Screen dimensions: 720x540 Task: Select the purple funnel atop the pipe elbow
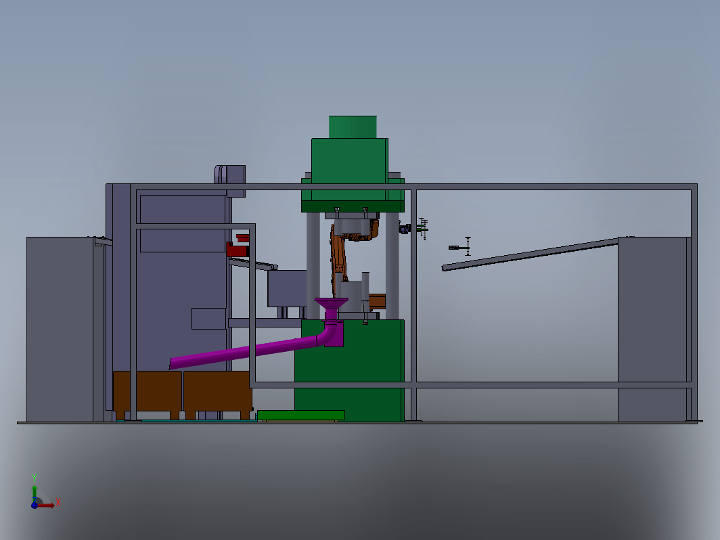point(331,304)
